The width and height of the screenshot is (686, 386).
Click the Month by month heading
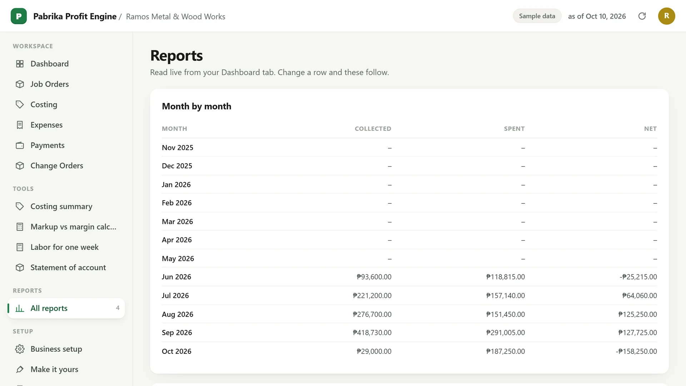click(x=197, y=106)
